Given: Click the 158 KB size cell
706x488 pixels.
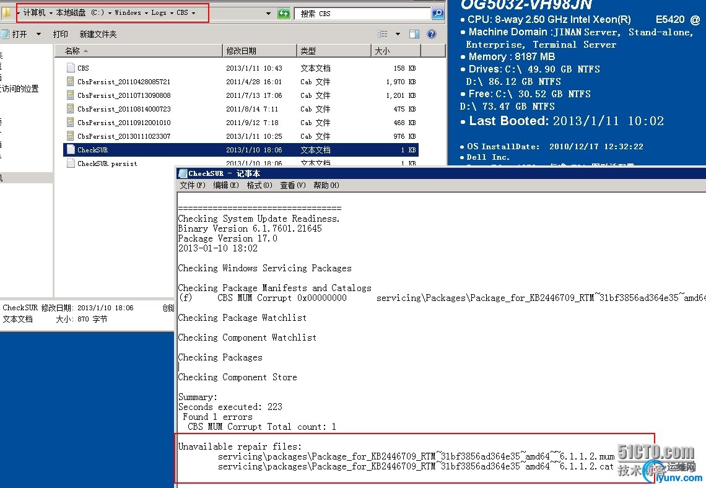Looking at the screenshot, I should [x=404, y=68].
